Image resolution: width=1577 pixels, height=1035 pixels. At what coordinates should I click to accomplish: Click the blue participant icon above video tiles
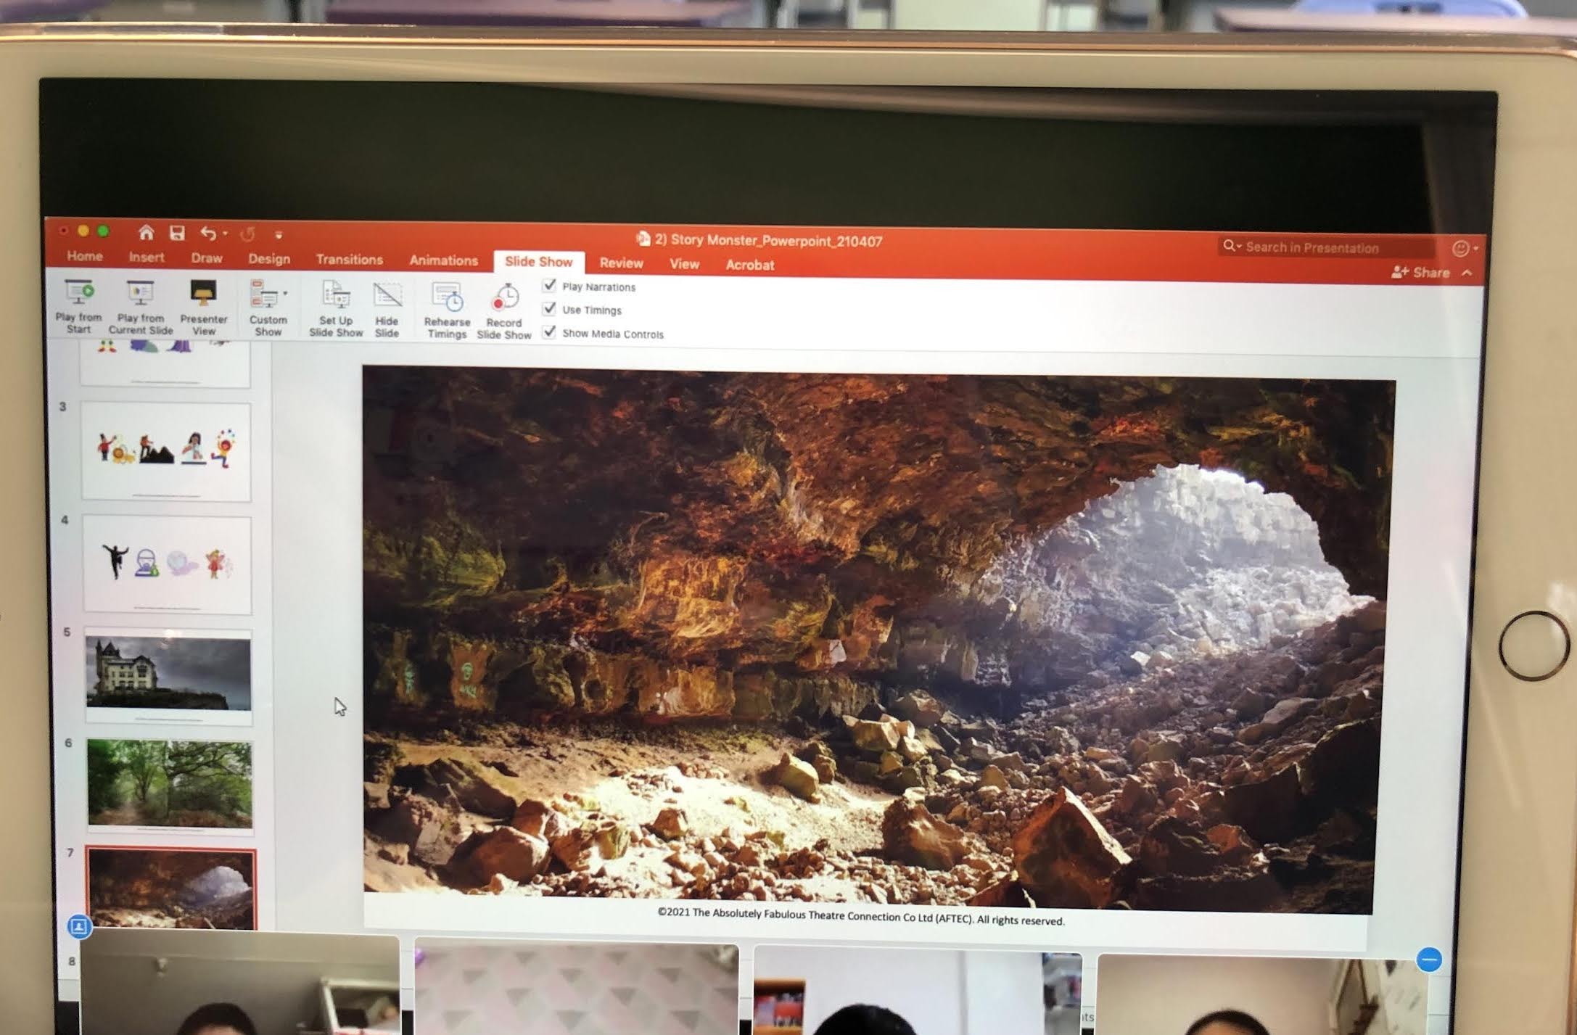tap(79, 926)
